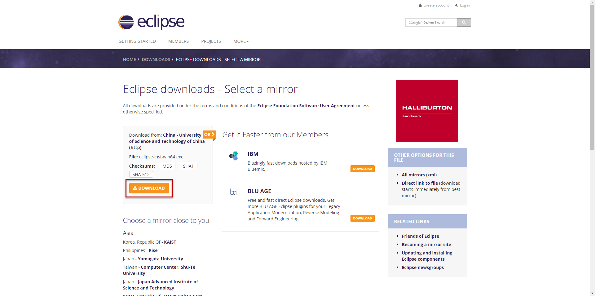The height and width of the screenshot is (296, 595).
Task: Open Becoming a mirror site link
Action: tap(426, 245)
